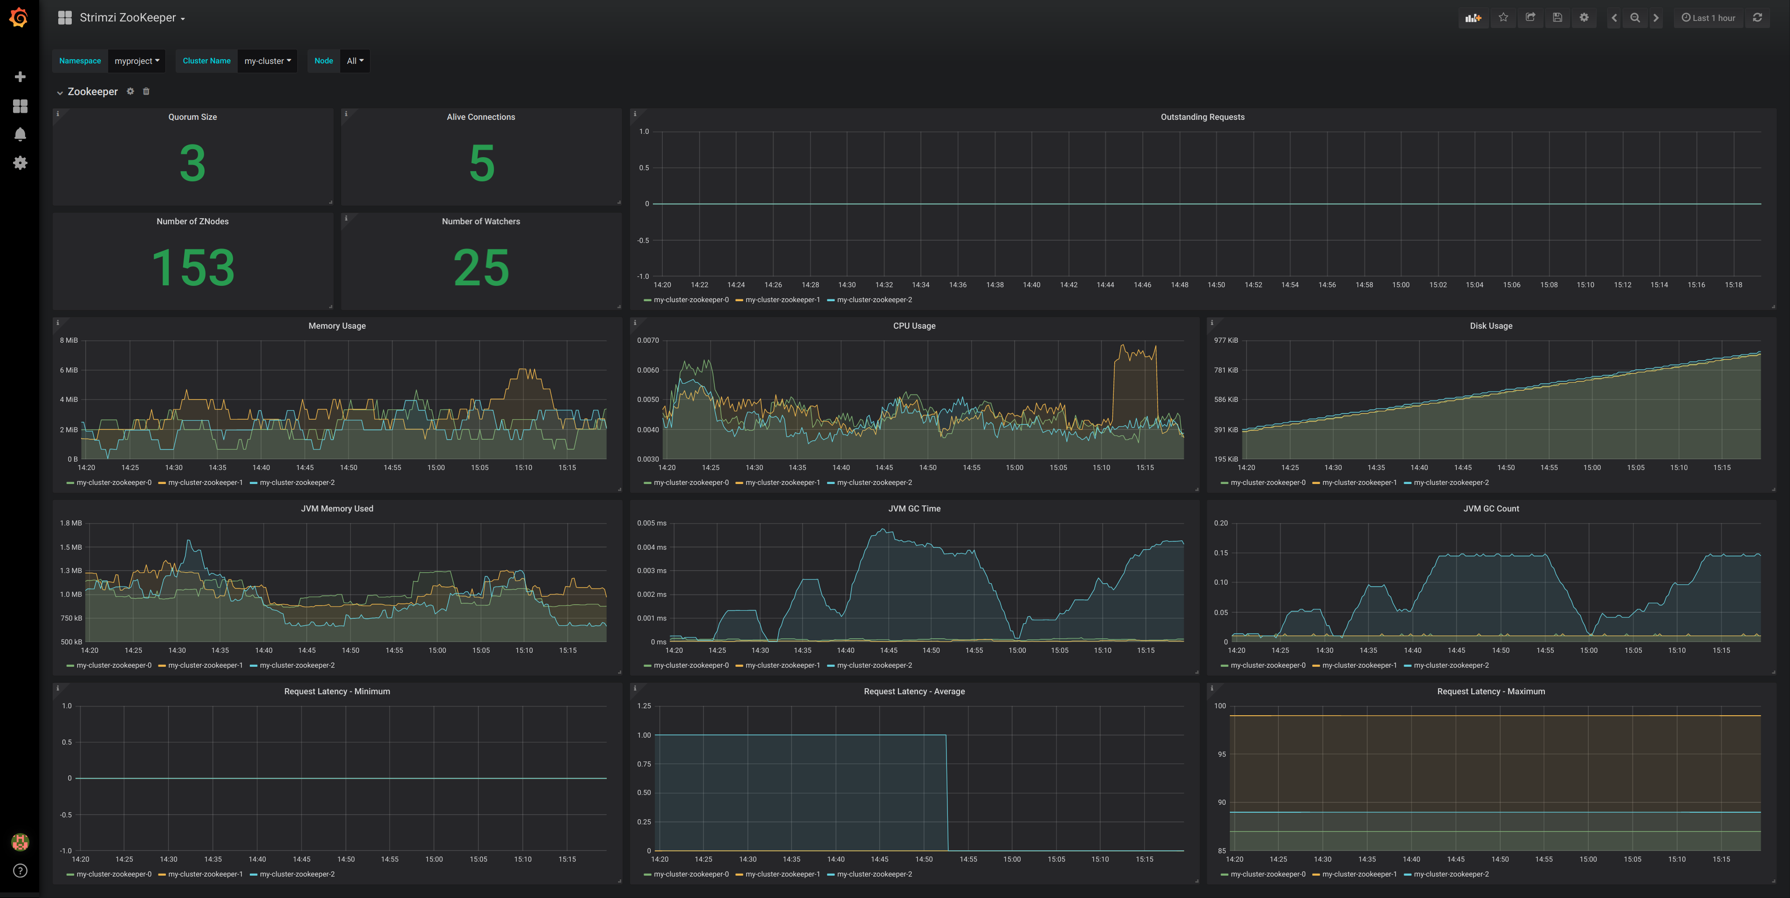This screenshot has width=1790, height=898.
Task: Open the user avatar profile
Action: [x=20, y=842]
